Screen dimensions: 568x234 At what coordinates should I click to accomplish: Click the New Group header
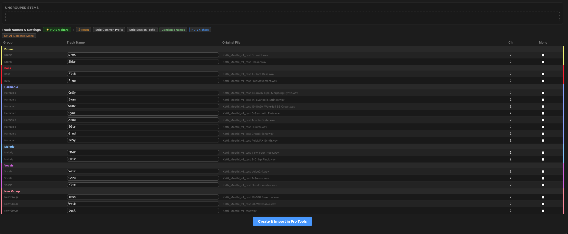(x=12, y=191)
